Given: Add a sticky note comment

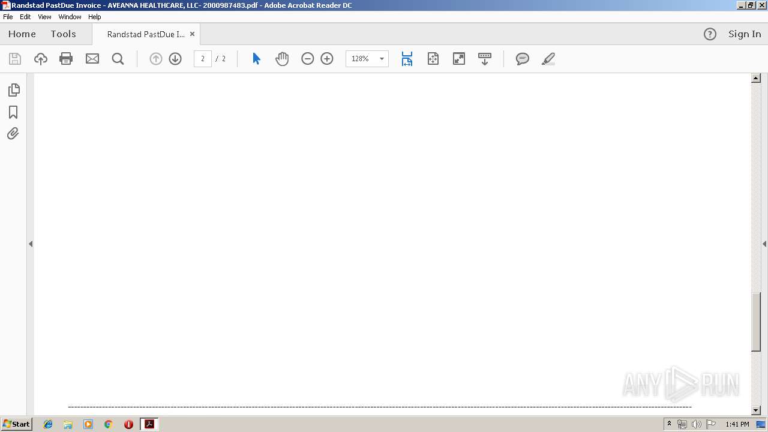Looking at the screenshot, I should coord(523,59).
